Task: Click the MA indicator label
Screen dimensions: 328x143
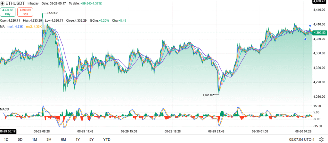Action: pos(3,26)
